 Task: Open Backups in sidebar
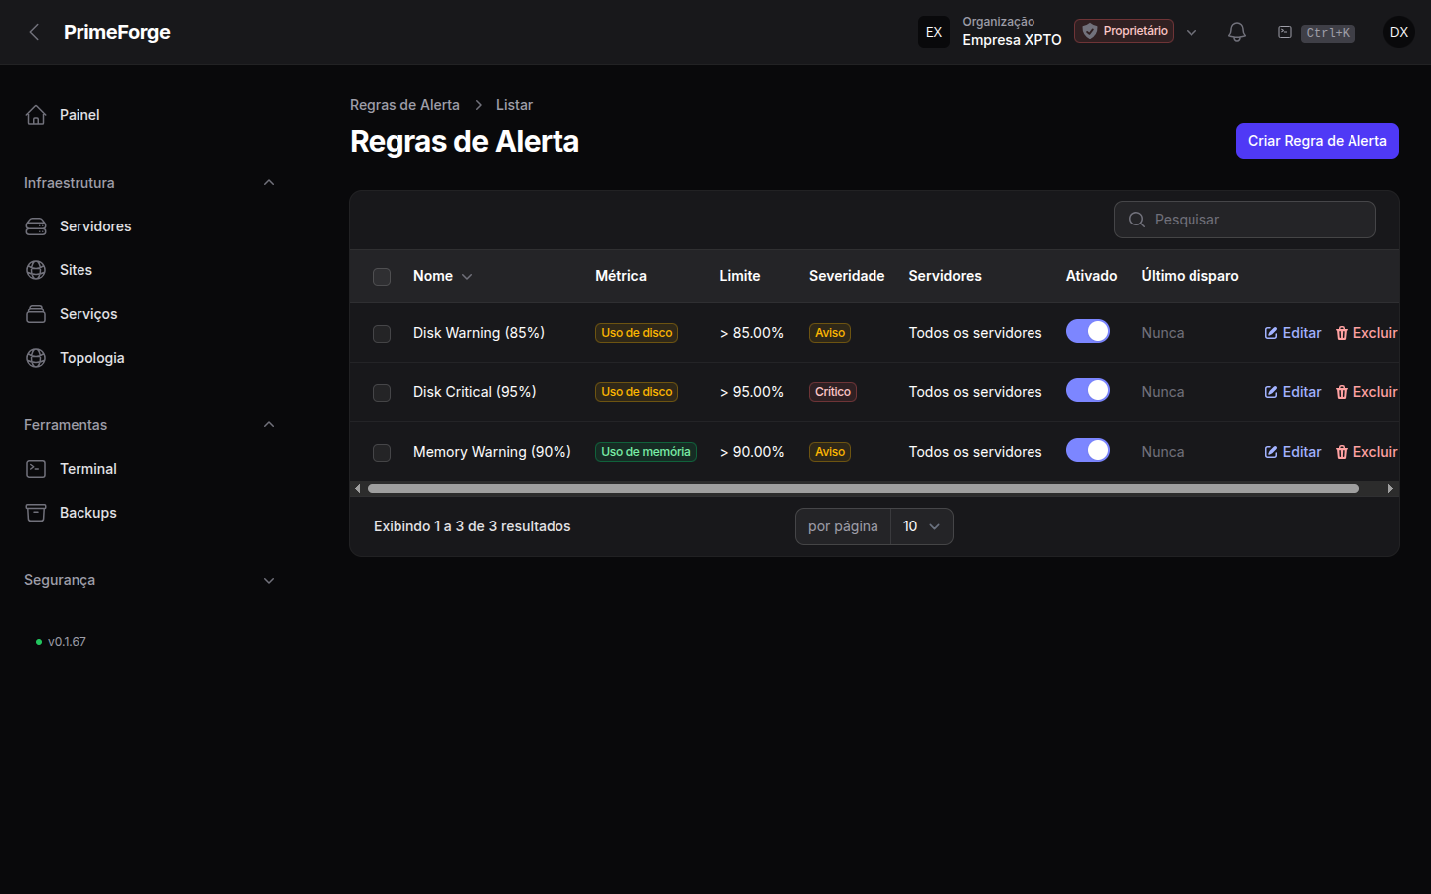click(151, 513)
